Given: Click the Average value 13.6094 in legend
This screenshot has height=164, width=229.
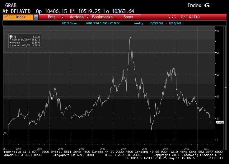Looking at the screenshot, I should pos(36,43).
